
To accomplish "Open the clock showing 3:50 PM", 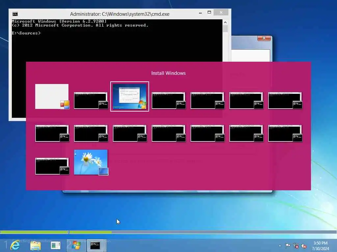I will pos(321,245).
